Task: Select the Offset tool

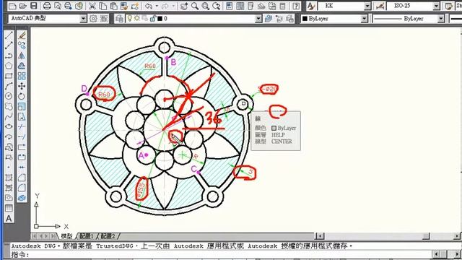Action: pyautogui.click(x=22, y=66)
